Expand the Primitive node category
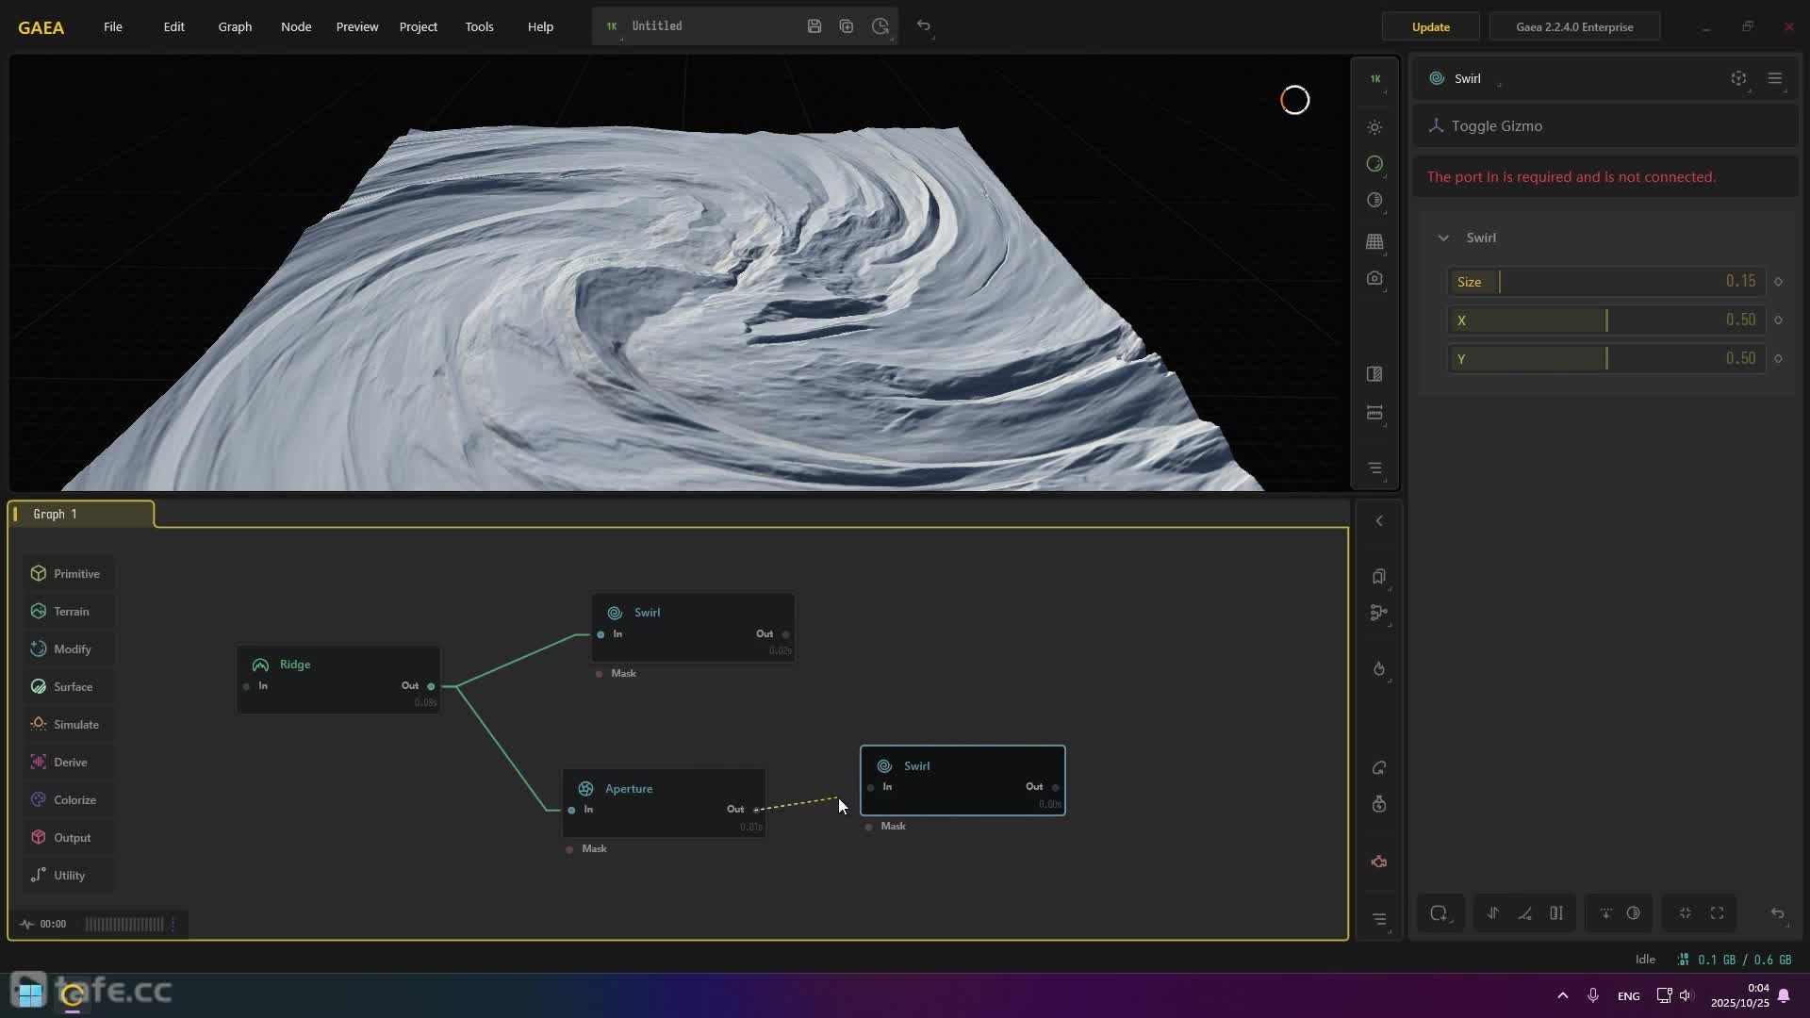1810x1018 pixels. coord(67,574)
